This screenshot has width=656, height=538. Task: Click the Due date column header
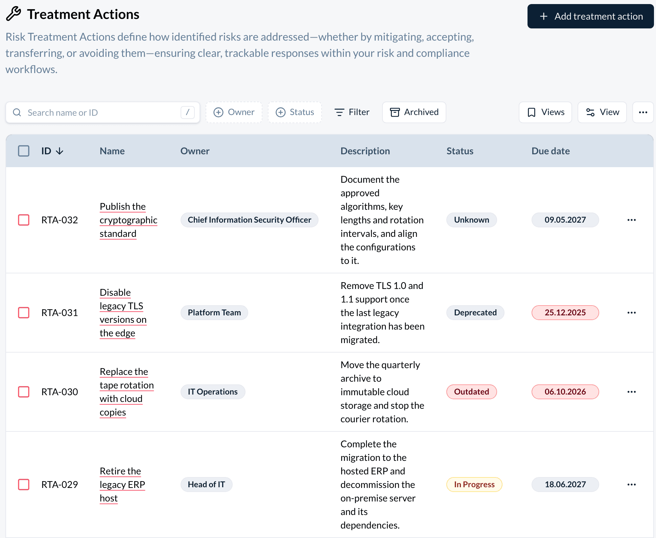pos(551,151)
